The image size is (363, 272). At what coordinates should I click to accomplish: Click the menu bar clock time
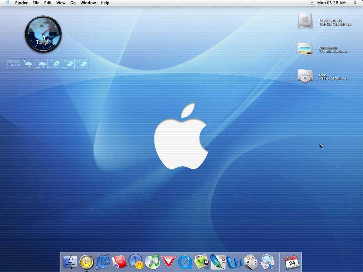click(331, 3)
